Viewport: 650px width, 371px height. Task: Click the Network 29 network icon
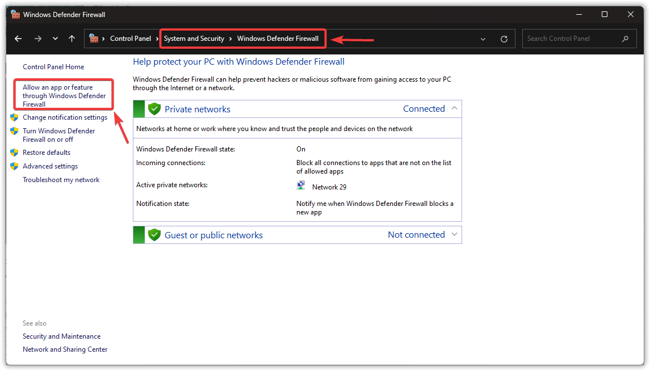[x=301, y=184]
